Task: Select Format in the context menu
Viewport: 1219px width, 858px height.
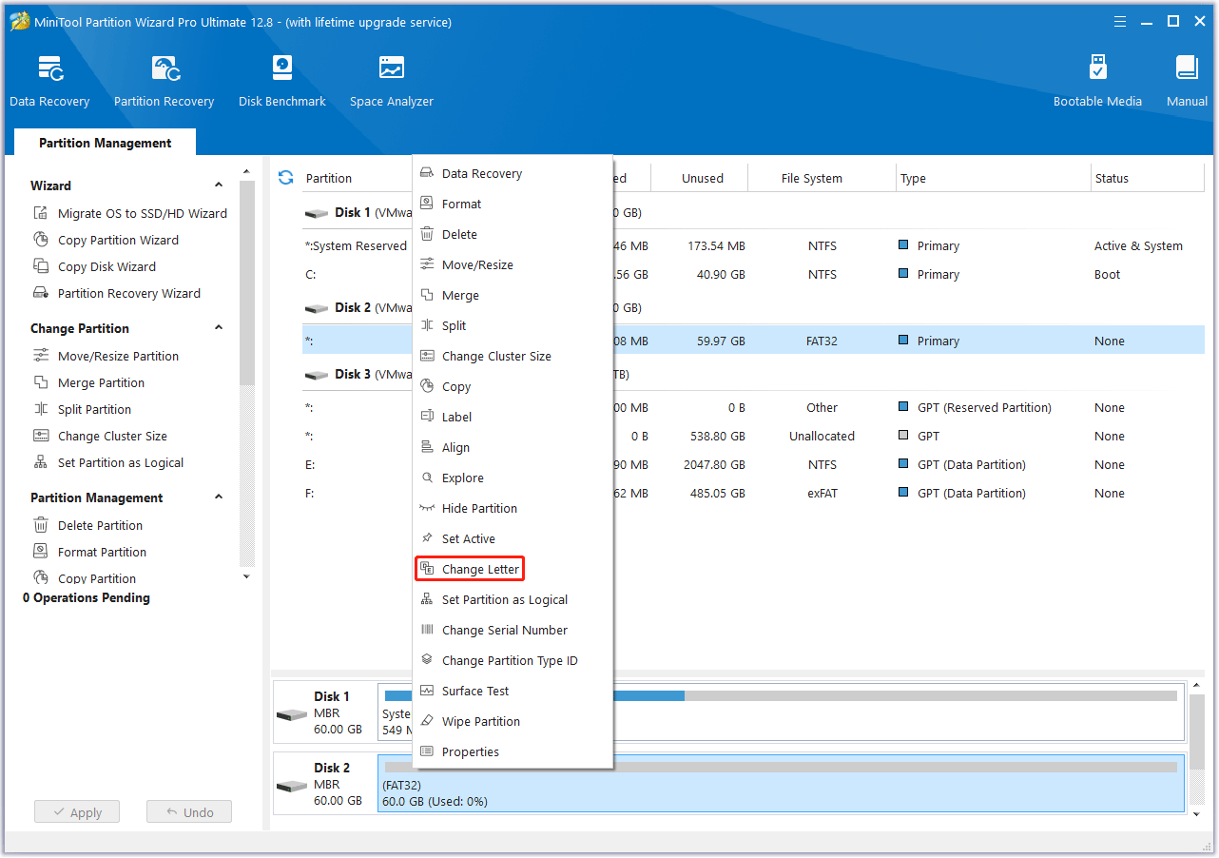Action: tap(513, 204)
